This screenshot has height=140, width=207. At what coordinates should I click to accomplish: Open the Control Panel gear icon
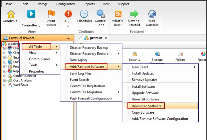[101, 14]
